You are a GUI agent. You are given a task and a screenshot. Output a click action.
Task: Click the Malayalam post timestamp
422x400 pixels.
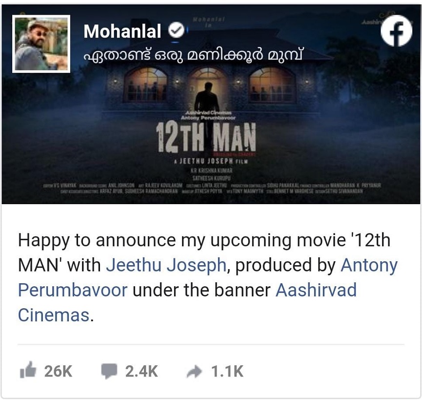click(x=193, y=55)
